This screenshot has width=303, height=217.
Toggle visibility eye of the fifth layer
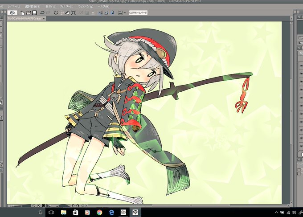pos(301,98)
